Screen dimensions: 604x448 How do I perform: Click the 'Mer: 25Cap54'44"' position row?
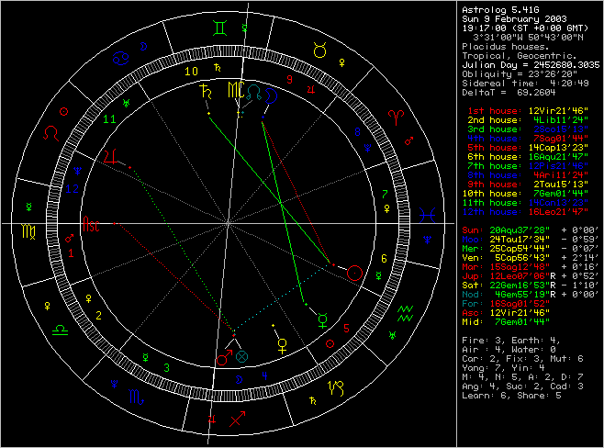530,249
